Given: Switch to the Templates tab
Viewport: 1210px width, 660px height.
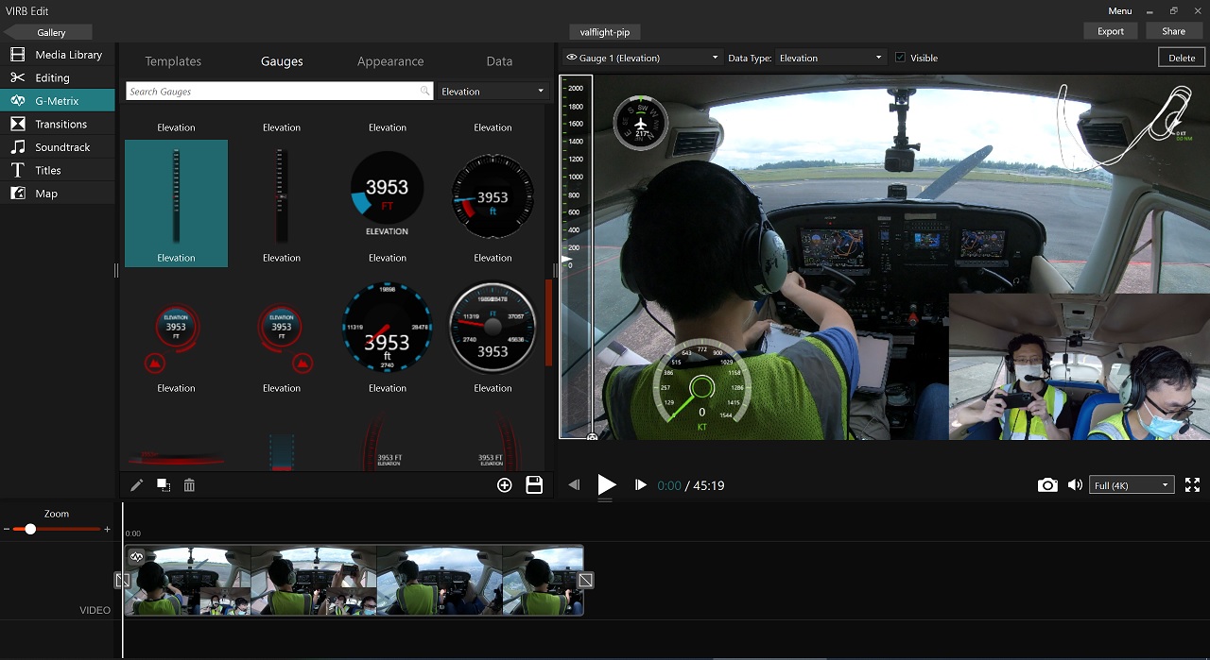Looking at the screenshot, I should (173, 61).
